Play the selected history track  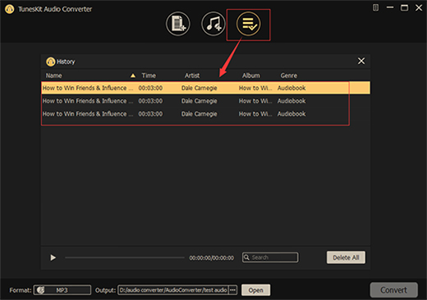pos(53,257)
